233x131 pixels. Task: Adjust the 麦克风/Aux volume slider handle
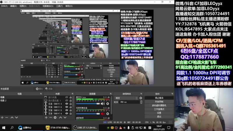click(98, 104)
